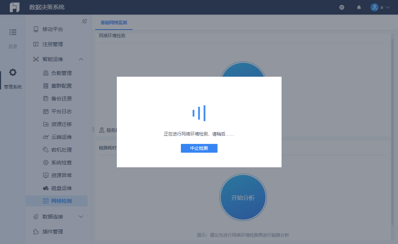This screenshot has height=244, width=398.
Task: Click the 备份还原 icon
Action: pos(46,99)
